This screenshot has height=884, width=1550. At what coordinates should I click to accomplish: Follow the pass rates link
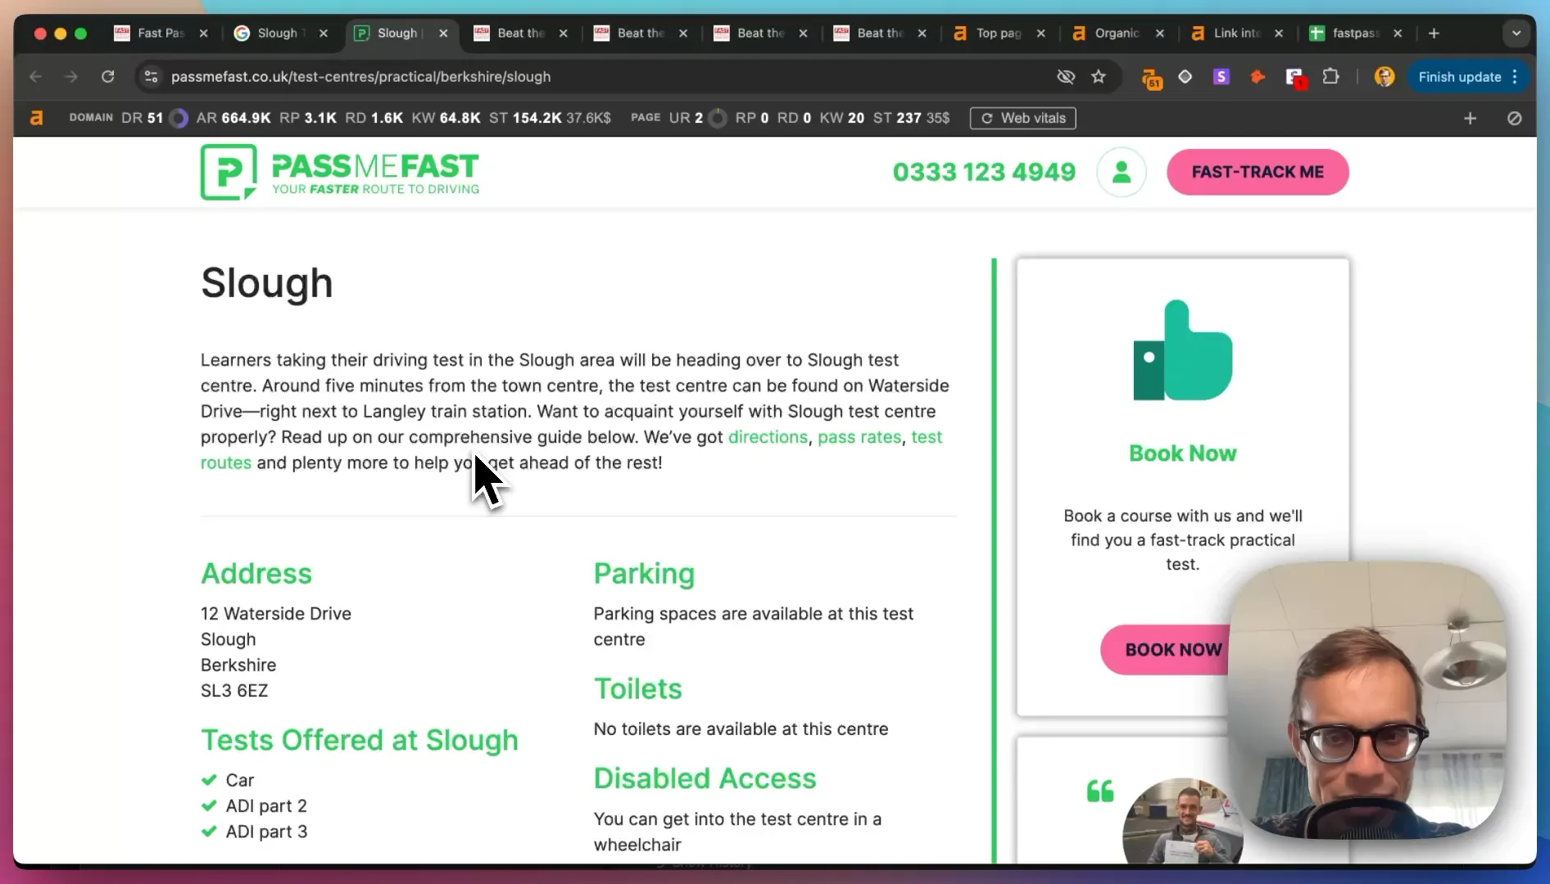click(859, 437)
